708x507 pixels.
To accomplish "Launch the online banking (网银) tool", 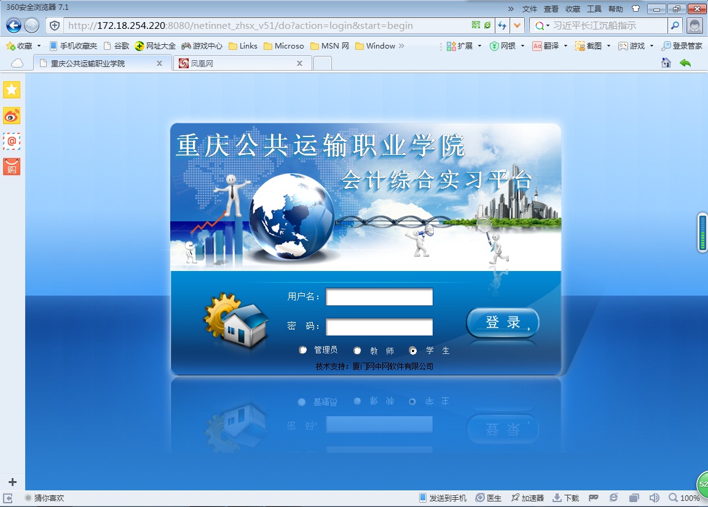I will pyautogui.click(x=506, y=45).
